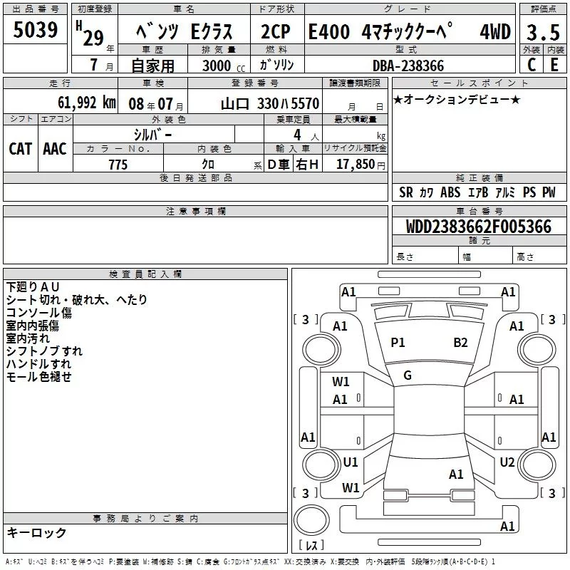Click the chassis number WDD2383662F005366
Viewport: 570px width, 570px height.
pos(478,227)
